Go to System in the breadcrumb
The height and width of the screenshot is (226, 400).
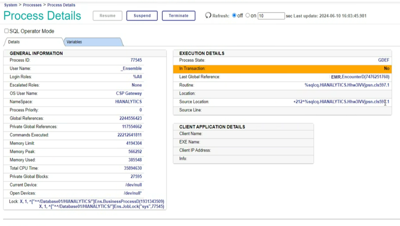pyautogui.click(x=10, y=5)
